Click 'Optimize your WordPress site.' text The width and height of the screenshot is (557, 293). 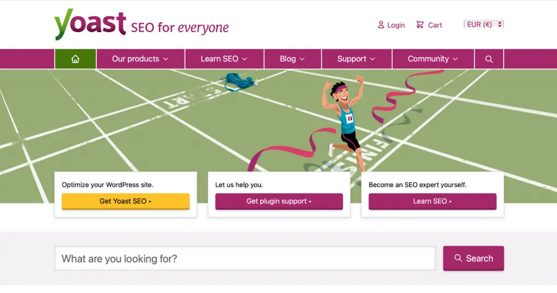[x=108, y=185]
